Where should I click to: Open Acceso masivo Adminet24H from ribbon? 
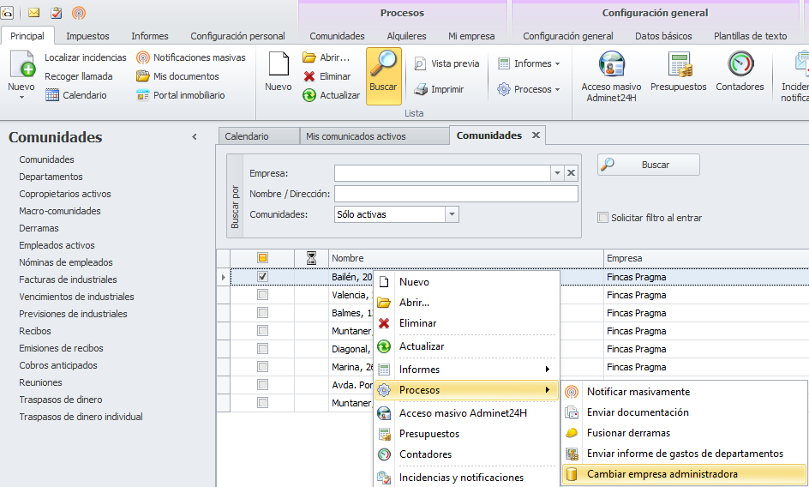[611, 66]
